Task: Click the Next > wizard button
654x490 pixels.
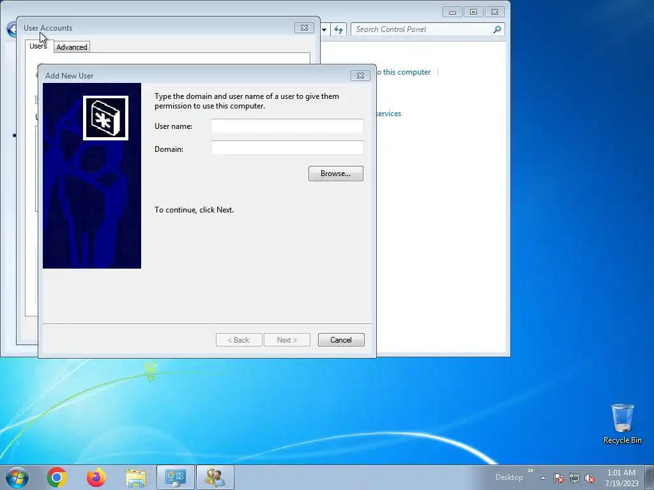Action: pos(287,339)
